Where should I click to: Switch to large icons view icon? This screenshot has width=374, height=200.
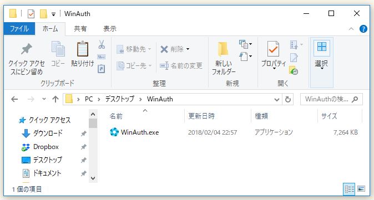pos(361,189)
